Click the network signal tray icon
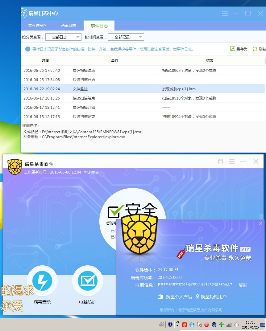Viewport: 266px width, 331px height. click(x=229, y=325)
